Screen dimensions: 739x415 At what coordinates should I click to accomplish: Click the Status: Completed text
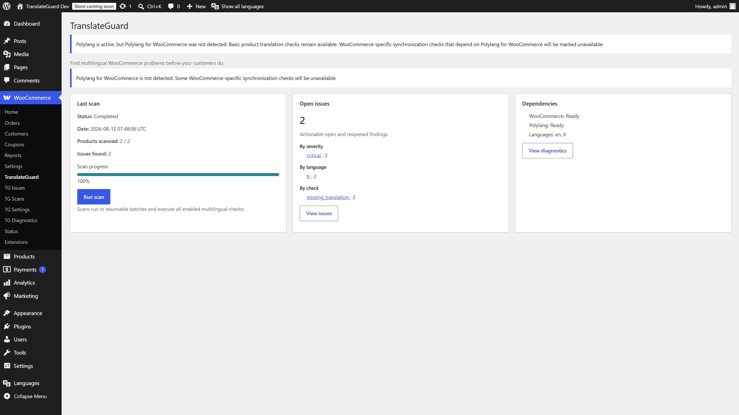point(98,116)
